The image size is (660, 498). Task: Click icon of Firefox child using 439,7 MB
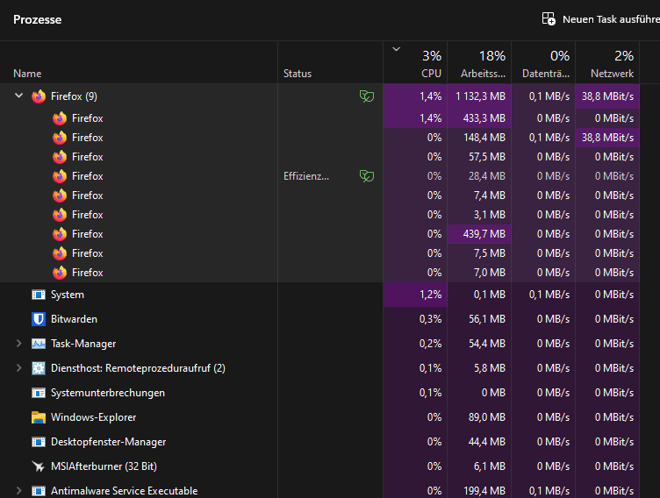60,234
